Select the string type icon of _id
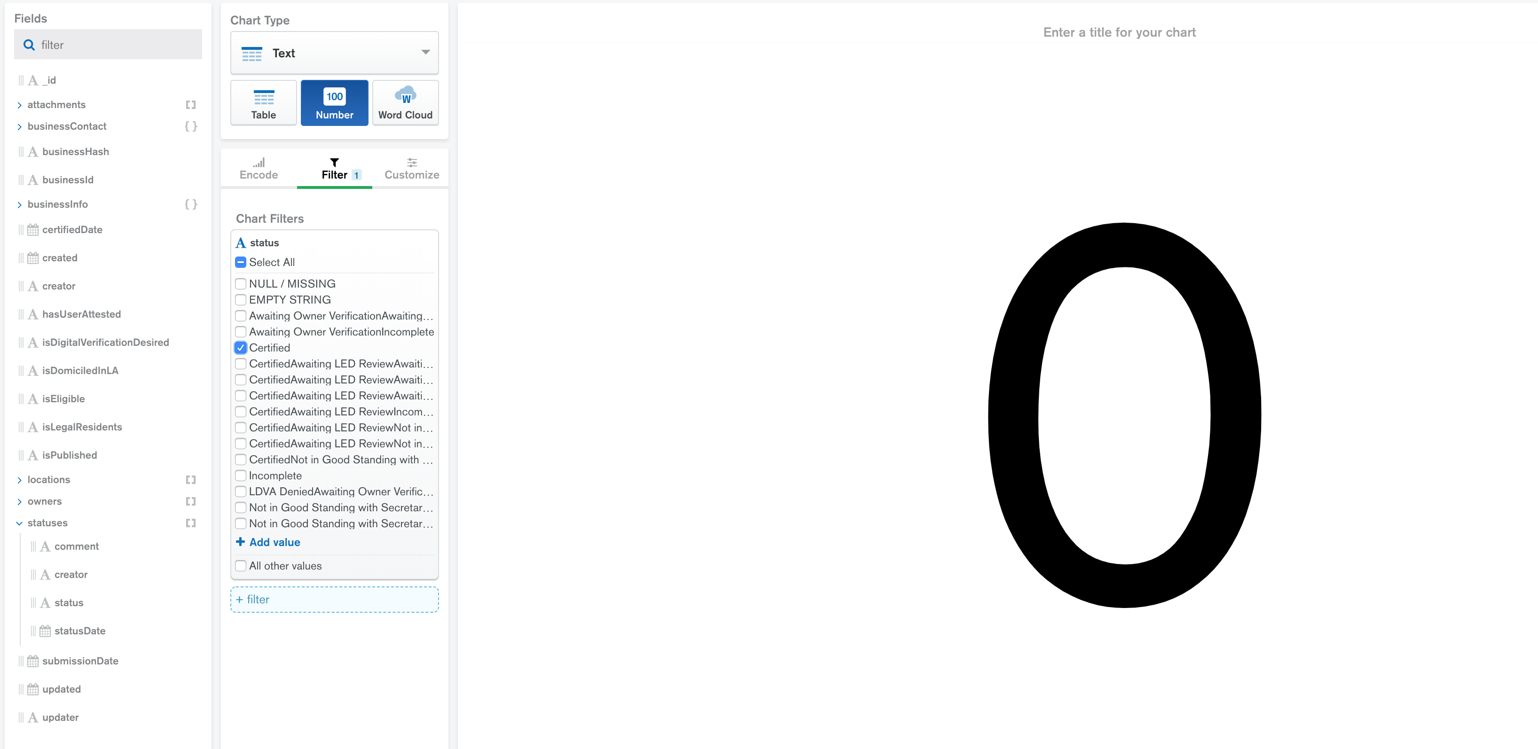 click(33, 80)
